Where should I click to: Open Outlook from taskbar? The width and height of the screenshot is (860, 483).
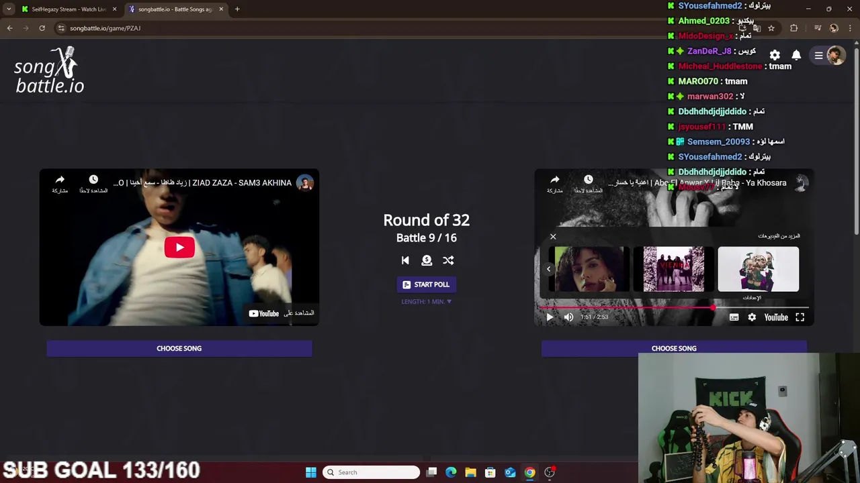[x=510, y=472]
